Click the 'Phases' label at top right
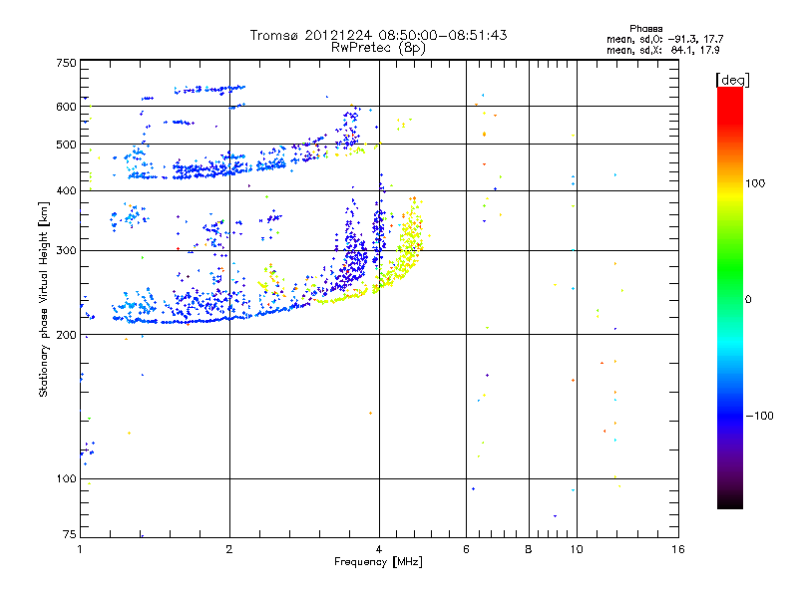Image resolution: width=798 pixels, height=598 pixels. [x=645, y=29]
